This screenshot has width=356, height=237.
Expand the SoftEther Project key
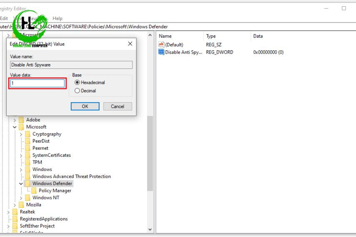tap(8, 226)
